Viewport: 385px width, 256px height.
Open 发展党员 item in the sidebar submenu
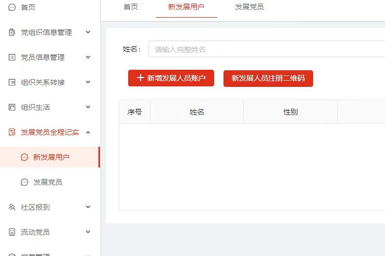[x=48, y=182]
